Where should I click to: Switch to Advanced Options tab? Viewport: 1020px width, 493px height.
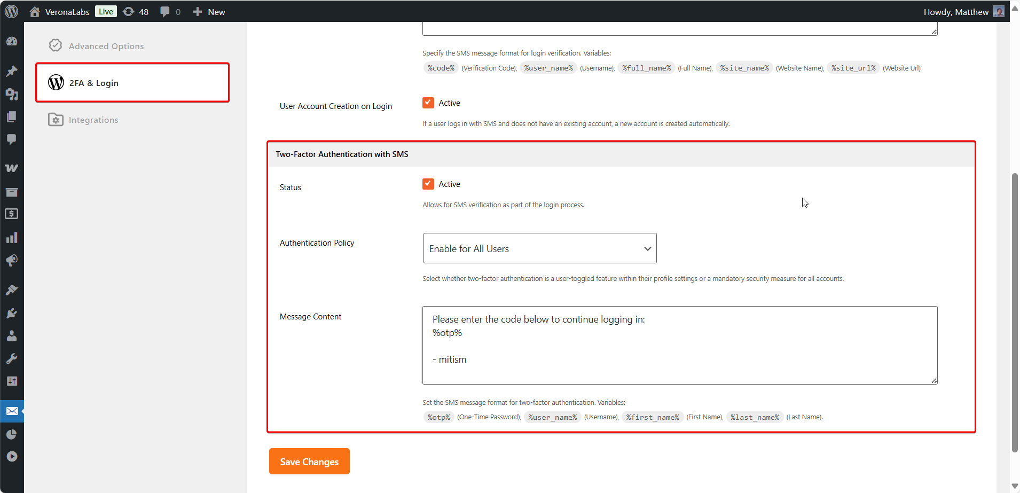106,46
